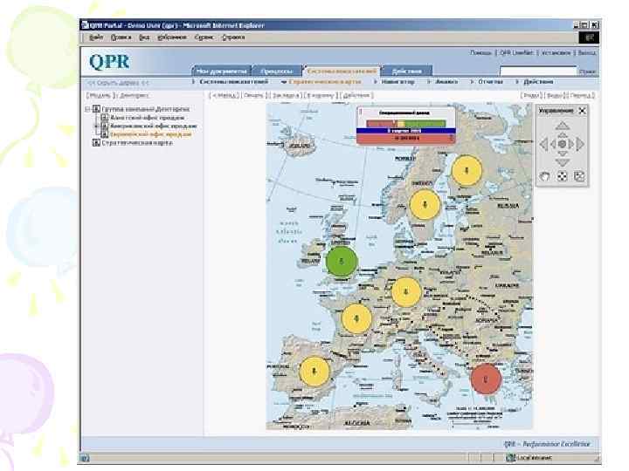Click the yellow indicator circle over Sweden
Screen dimensions: 629x471
[x=425, y=205]
